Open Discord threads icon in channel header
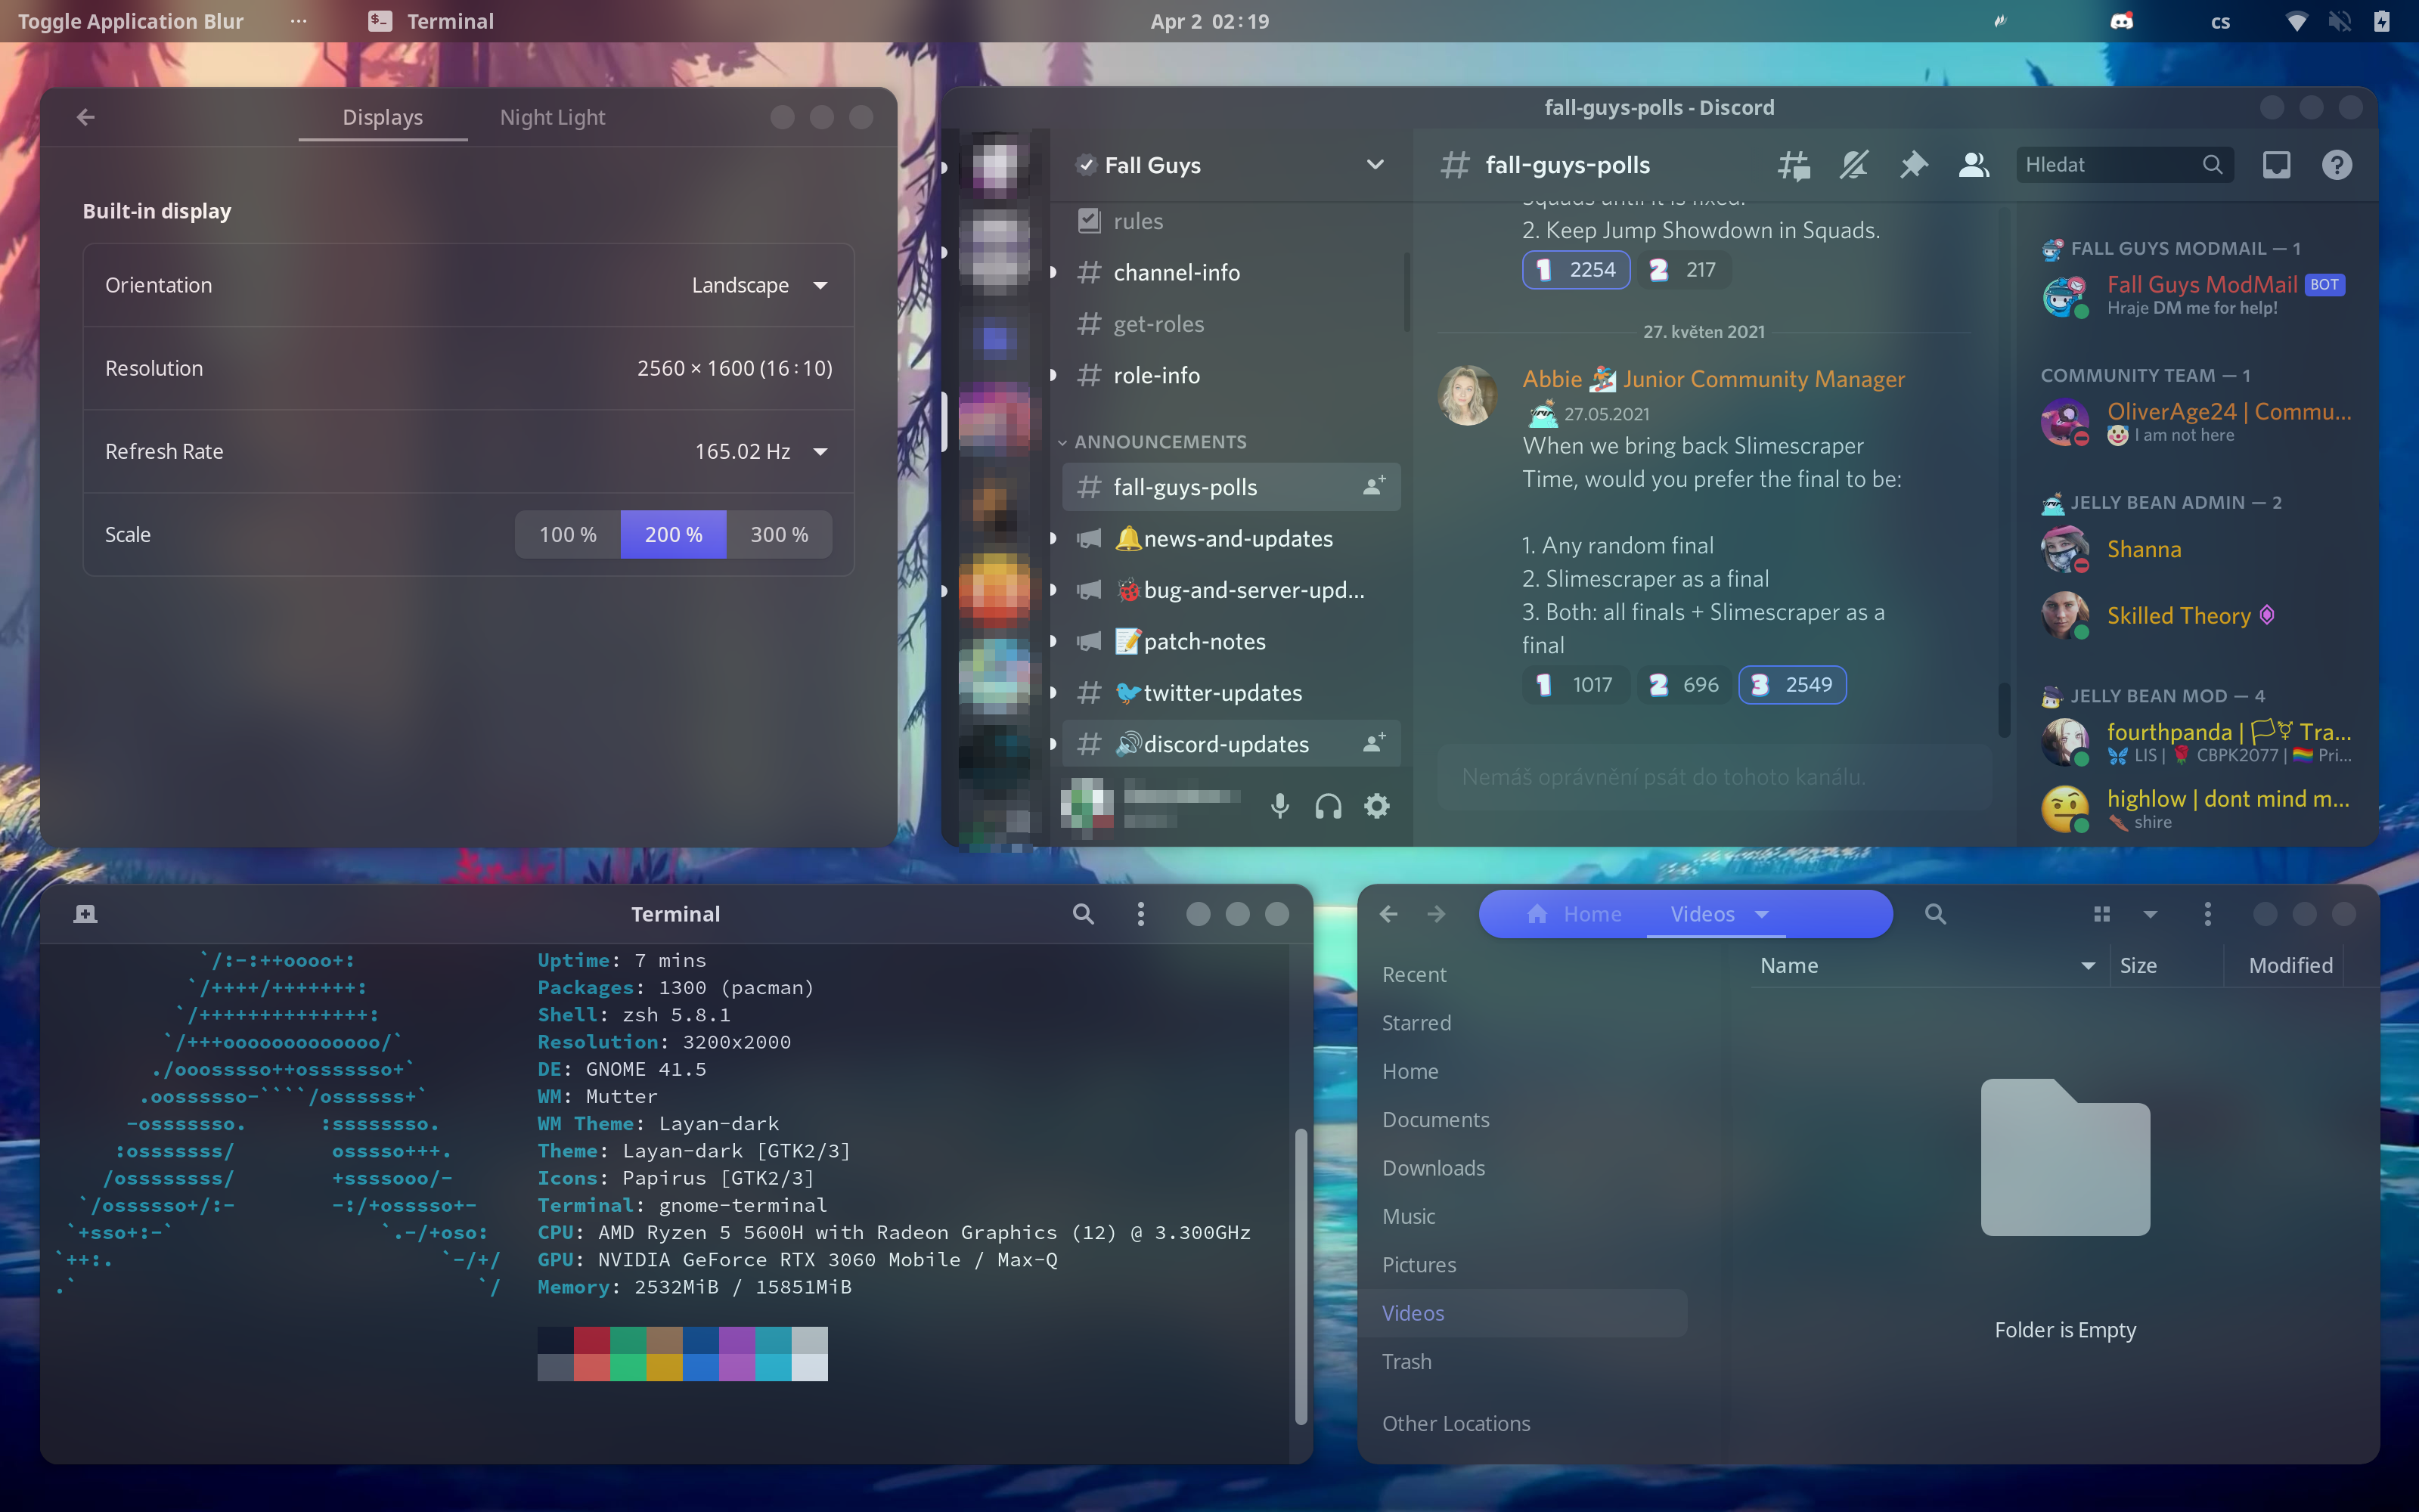 1793,165
